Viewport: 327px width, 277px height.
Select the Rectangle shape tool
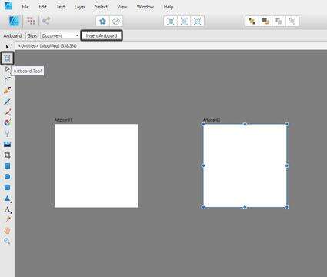(x=7, y=166)
